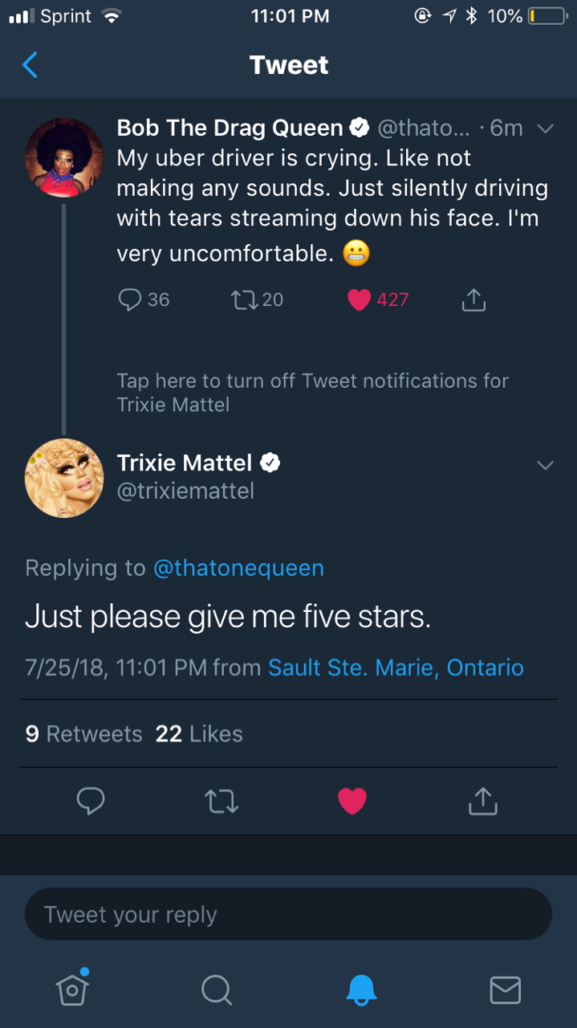The width and height of the screenshot is (577, 1028).
Task: Share Trixie Mattel's tweet
Action: 482,801
